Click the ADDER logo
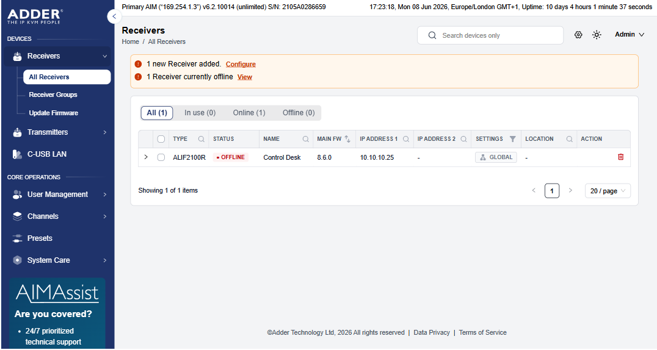The width and height of the screenshot is (657, 350). pyautogui.click(x=35, y=16)
